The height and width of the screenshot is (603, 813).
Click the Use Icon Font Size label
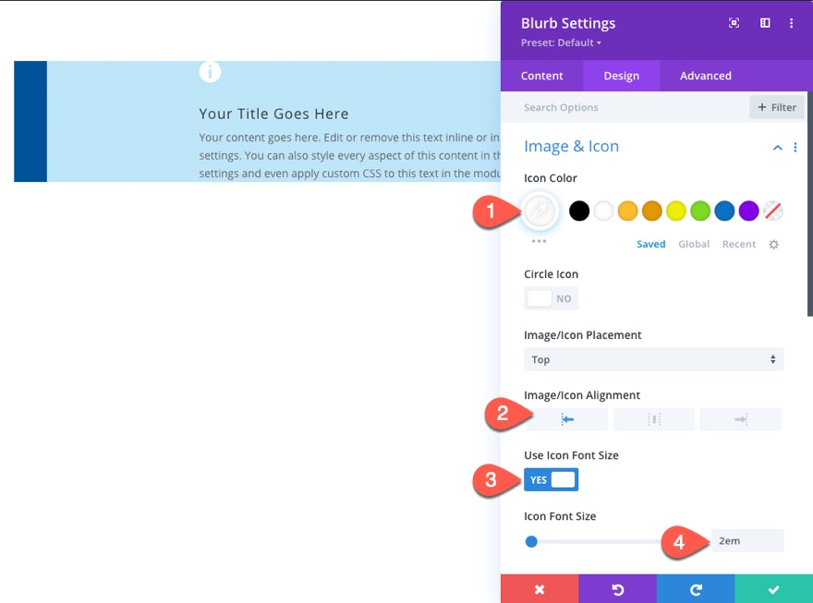pos(571,455)
